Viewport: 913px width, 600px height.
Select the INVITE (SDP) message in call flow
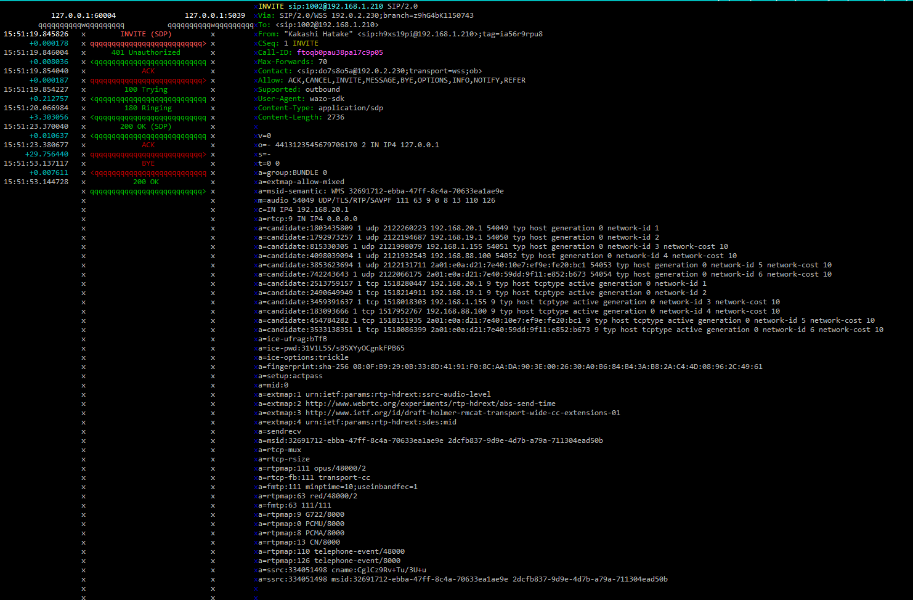146,34
